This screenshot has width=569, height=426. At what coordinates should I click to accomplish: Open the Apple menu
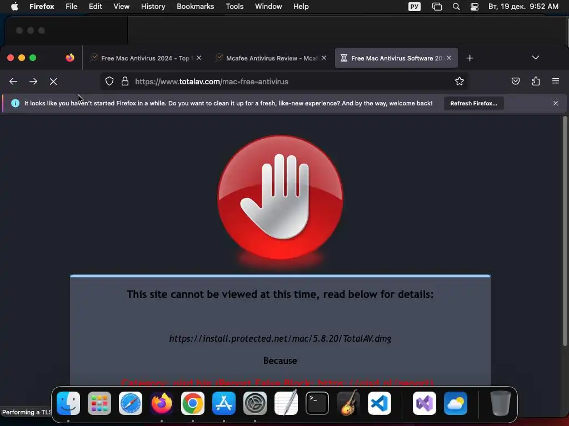(x=14, y=7)
